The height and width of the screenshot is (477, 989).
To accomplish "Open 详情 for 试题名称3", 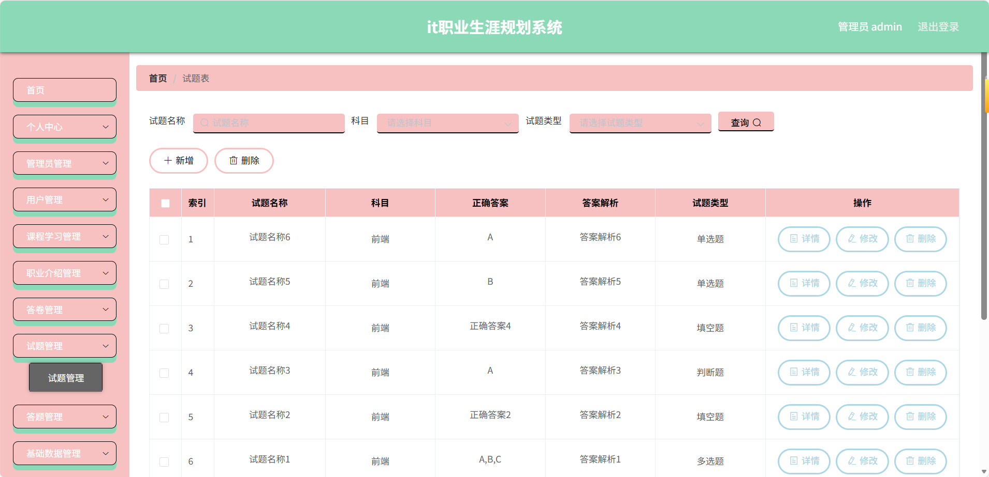I will 804,372.
